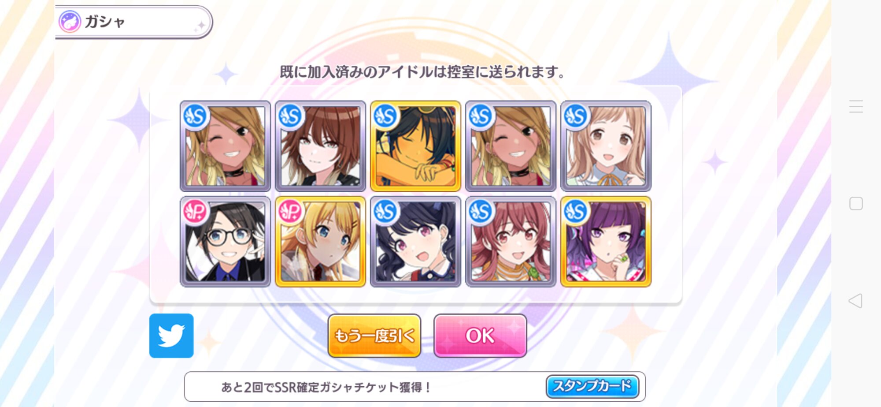Click the pink OK button
Viewport: 881px width, 407px height.
pyautogui.click(x=480, y=336)
